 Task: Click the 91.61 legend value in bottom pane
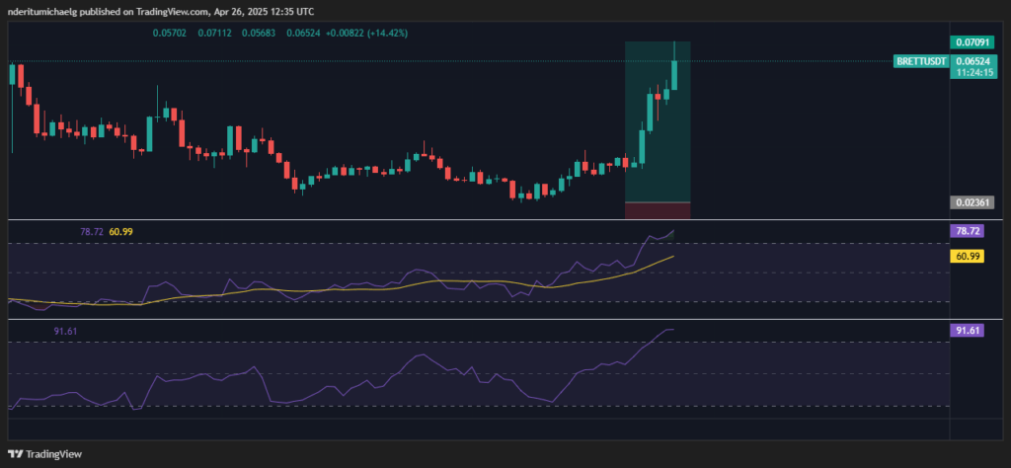(66, 333)
